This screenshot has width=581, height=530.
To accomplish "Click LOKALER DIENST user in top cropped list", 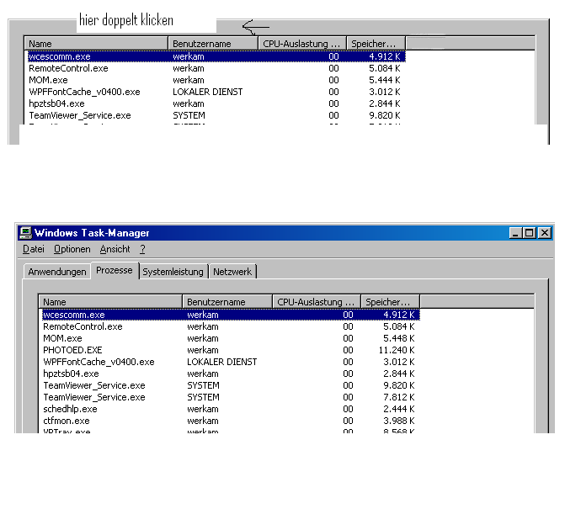I will [x=207, y=92].
